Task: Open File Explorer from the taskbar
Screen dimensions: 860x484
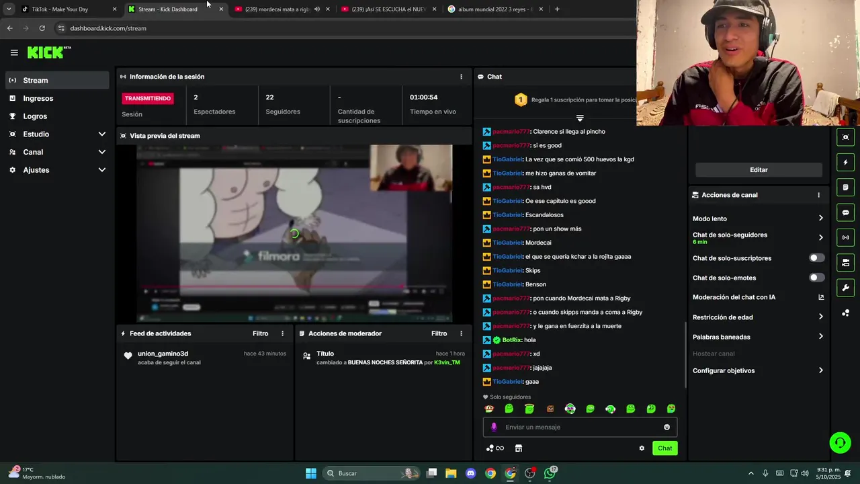Action: click(x=451, y=473)
